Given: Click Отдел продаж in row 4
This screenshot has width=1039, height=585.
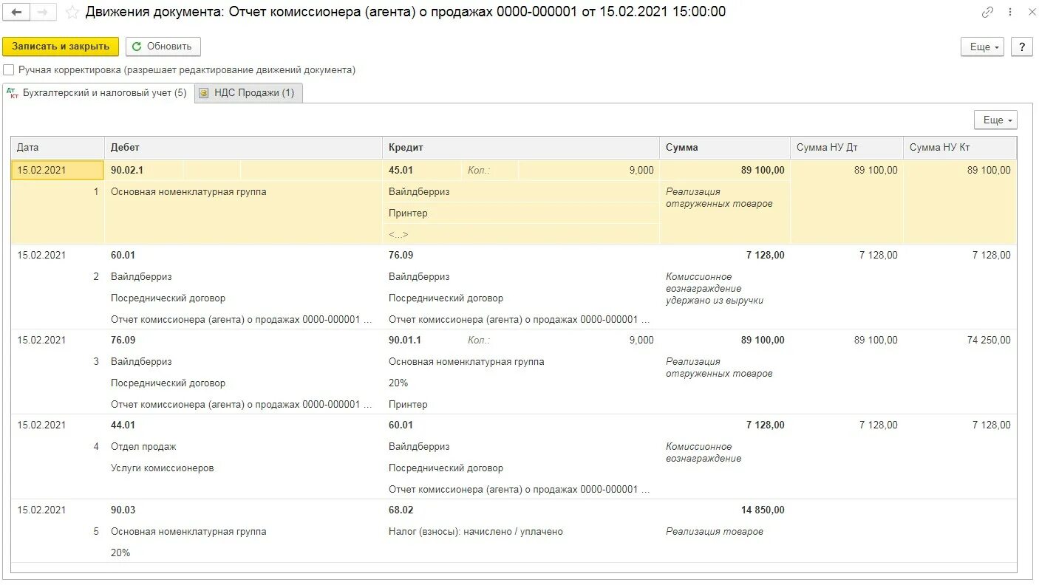Looking at the screenshot, I should (143, 446).
